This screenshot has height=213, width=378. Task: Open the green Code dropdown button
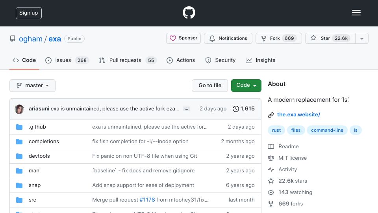[246, 86]
